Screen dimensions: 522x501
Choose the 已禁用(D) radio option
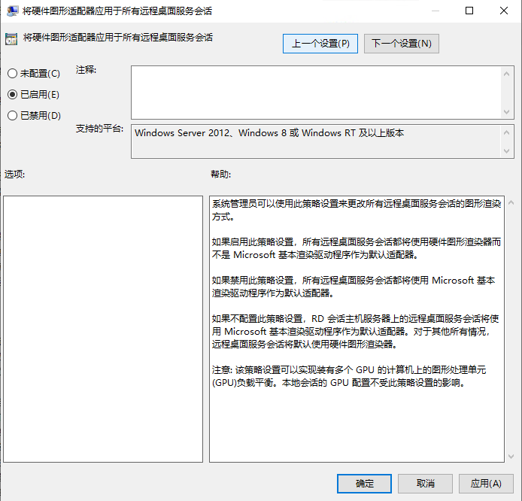coord(12,116)
